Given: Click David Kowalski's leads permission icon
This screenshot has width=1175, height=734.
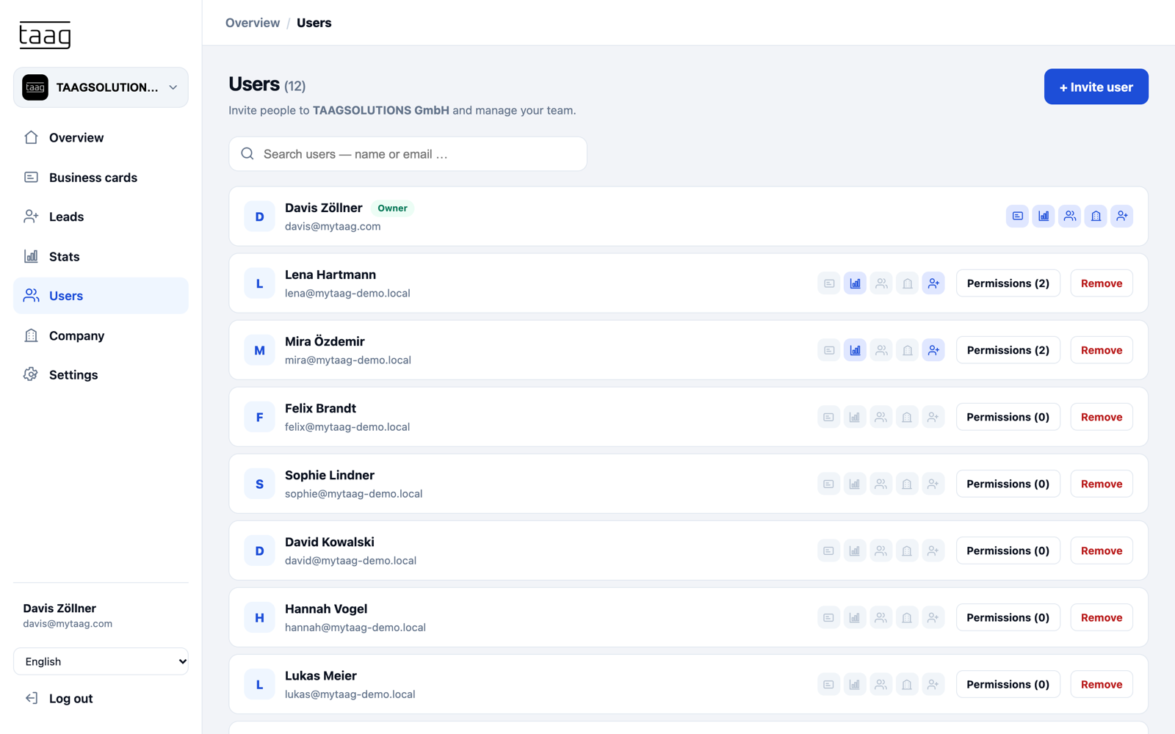Looking at the screenshot, I should tap(933, 550).
